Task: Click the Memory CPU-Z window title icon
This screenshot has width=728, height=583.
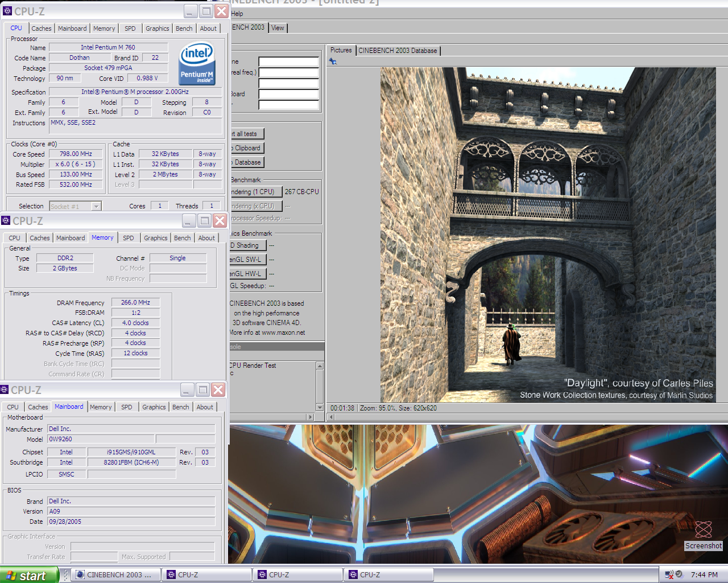Action: point(6,221)
